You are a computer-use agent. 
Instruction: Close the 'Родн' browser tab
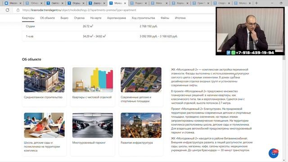coord(146,3)
